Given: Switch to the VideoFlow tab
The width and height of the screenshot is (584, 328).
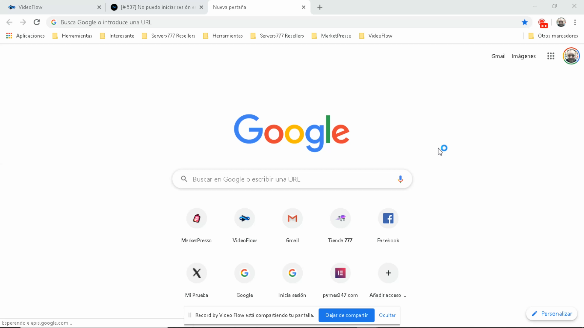Looking at the screenshot, I should (x=52, y=7).
